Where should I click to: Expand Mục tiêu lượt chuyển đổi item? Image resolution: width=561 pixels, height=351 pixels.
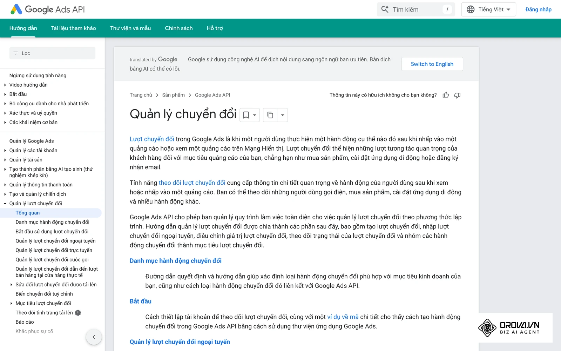(11, 303)
